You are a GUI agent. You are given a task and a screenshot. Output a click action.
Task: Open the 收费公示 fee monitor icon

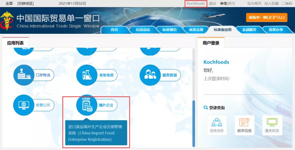pyautogui.click(x=24, y=105)
